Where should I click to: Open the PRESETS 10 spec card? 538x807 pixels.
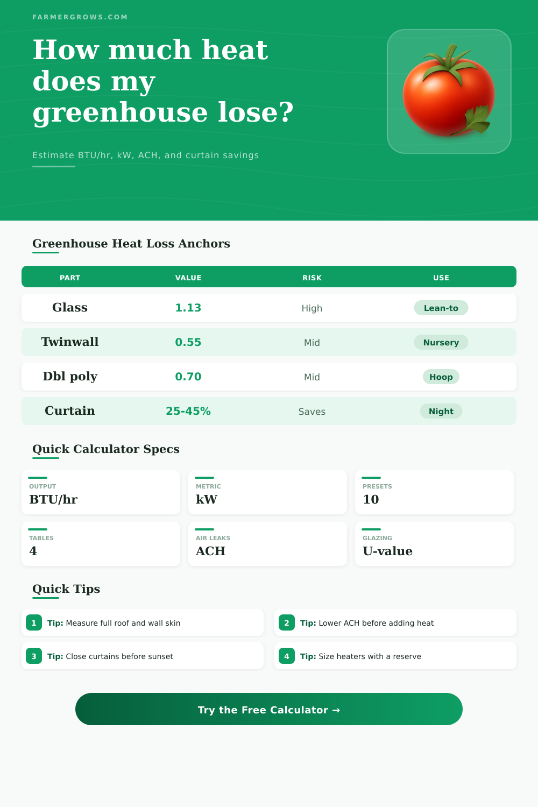[x=434, y=492]
